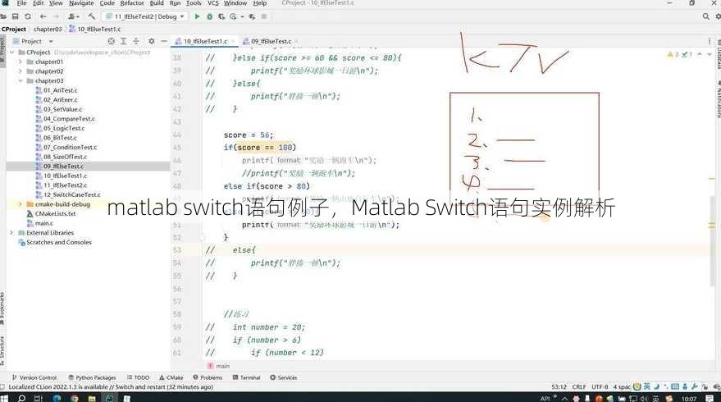Click the Windows taskbar search icon
Screen dimensions: 721x402
tap(21, 398)
